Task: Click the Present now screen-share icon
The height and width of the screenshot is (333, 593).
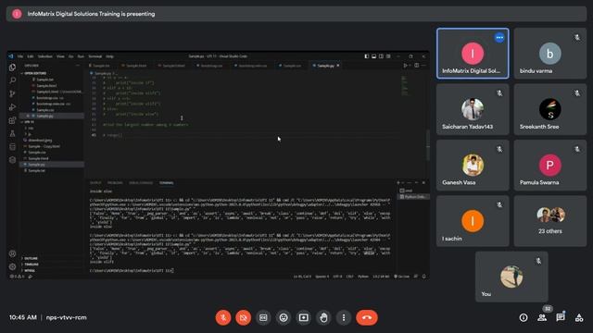Action: point(303,317)
